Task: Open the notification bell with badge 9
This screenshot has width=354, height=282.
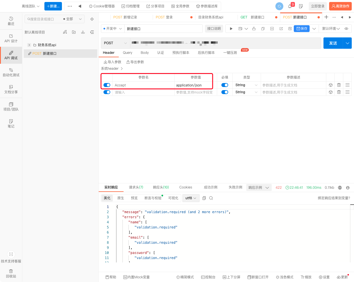Action: click(x=290, y=6)
